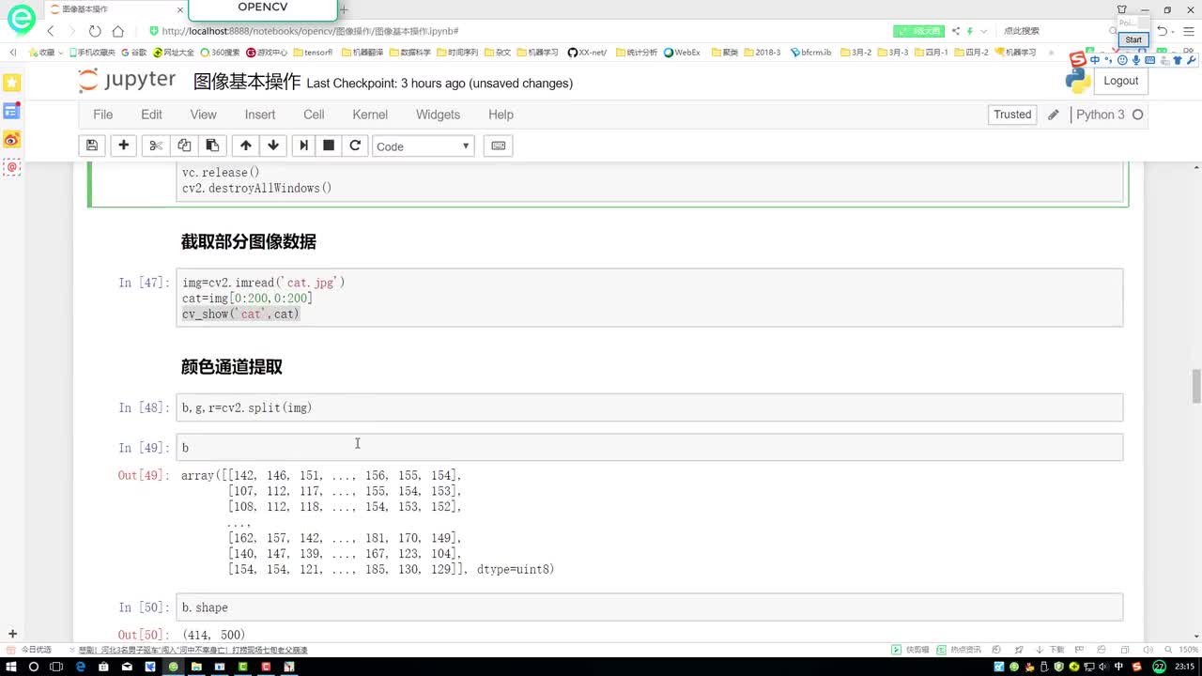Interrupt the kernel with the stop icon
Viewport: 1202px width, 676px height.
(329, 146)
